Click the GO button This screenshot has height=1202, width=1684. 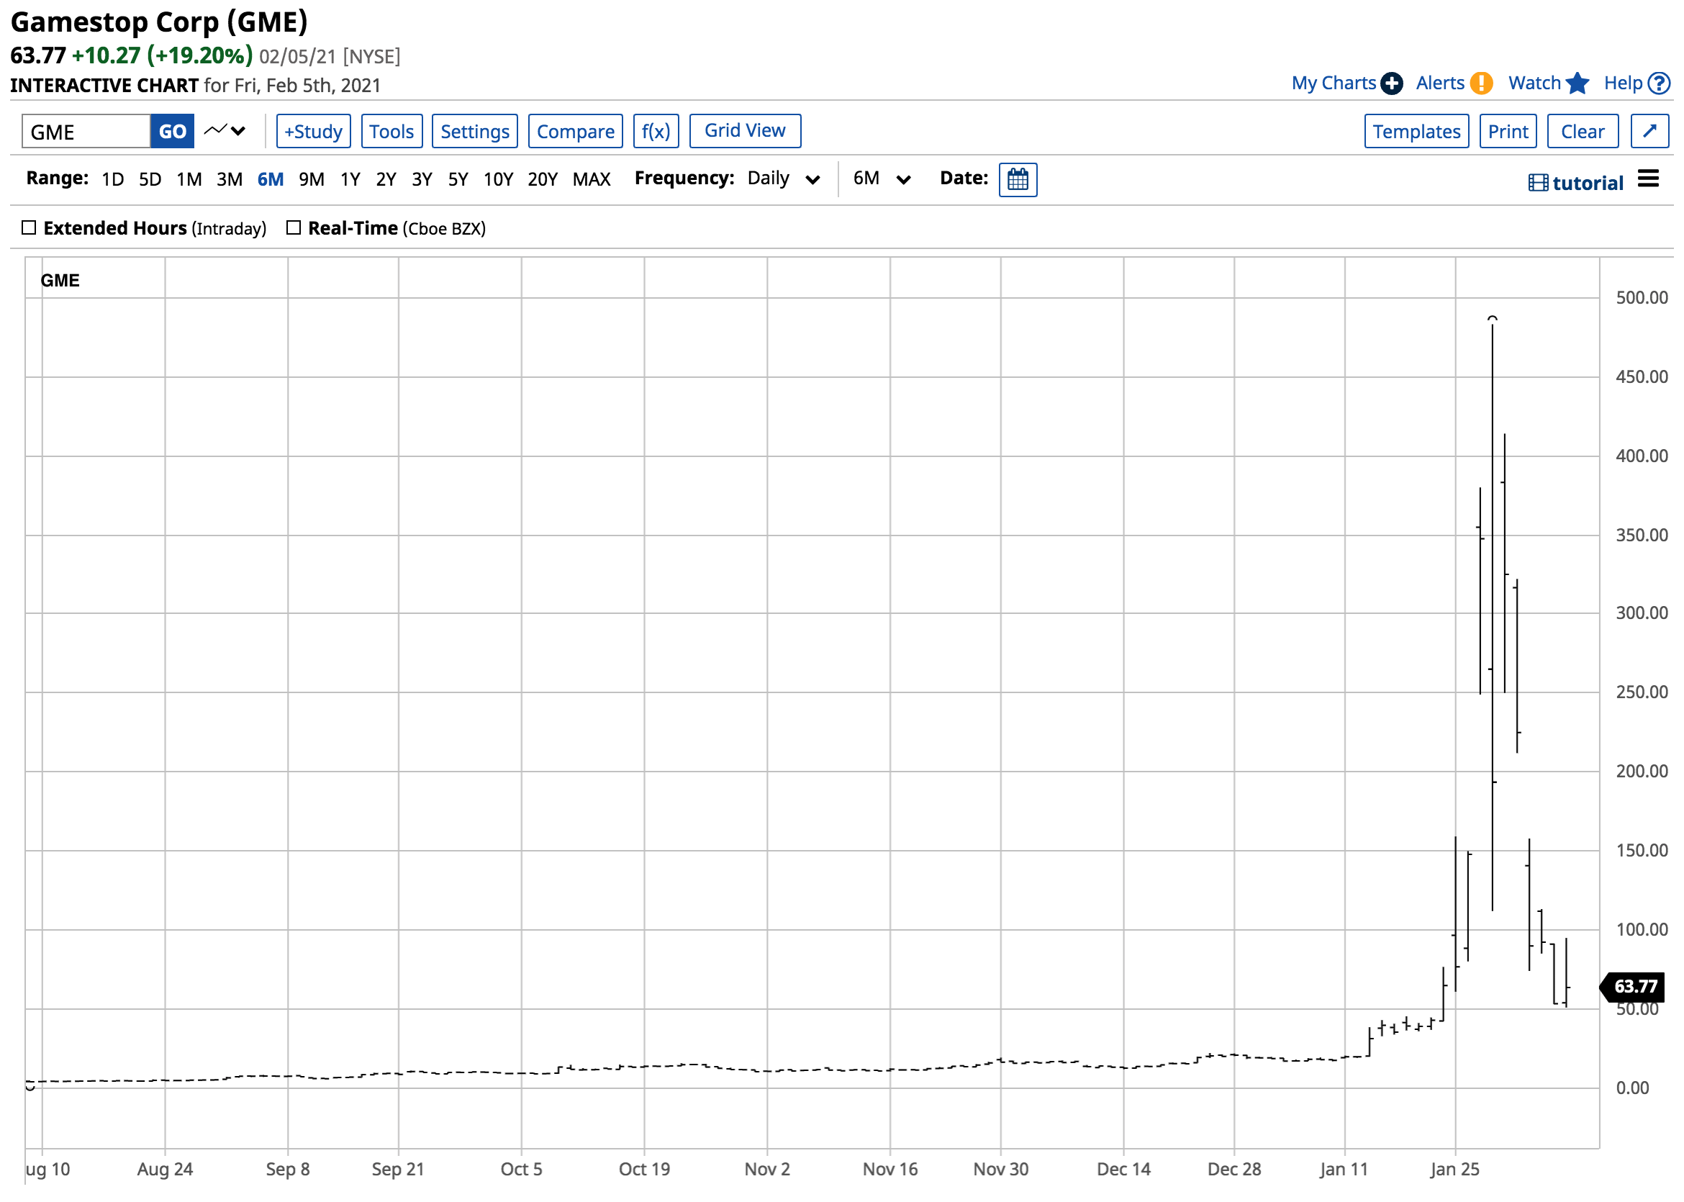(173, 131)
